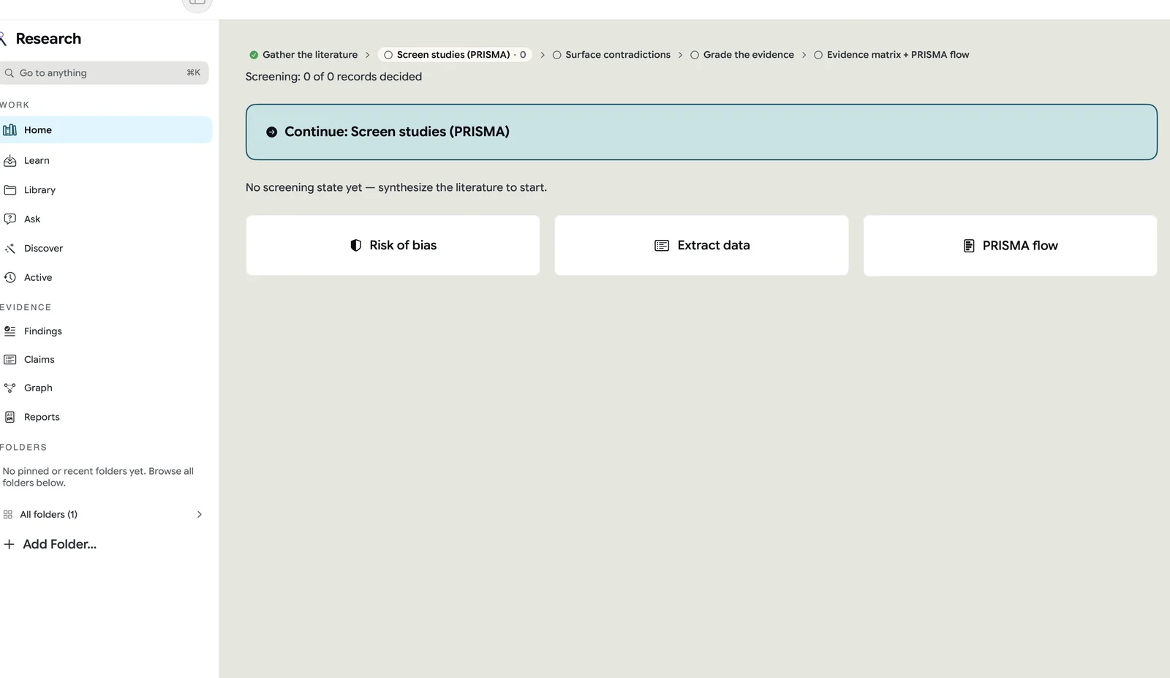Click the PRISMA flow document icon
This screenshot has height=678, width=1170.
(x=969, y=246)
